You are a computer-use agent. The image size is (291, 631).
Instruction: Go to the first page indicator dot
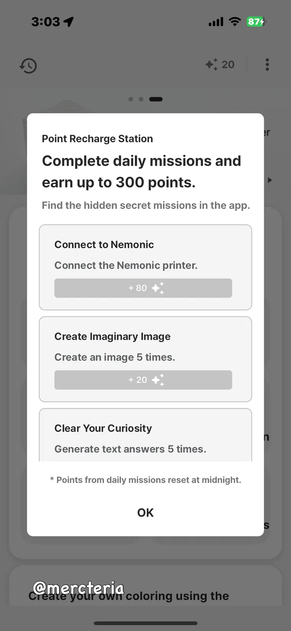tap(131, 99)
